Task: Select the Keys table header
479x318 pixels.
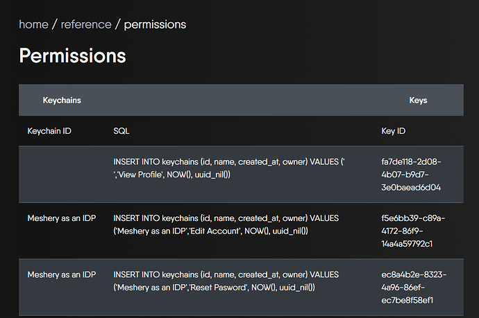Action: [418, 100]
